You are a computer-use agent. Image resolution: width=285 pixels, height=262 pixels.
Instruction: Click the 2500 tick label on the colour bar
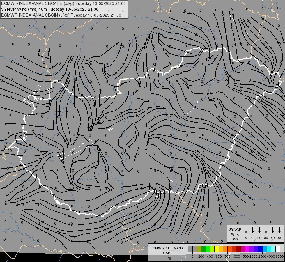(x=262, y=256)
